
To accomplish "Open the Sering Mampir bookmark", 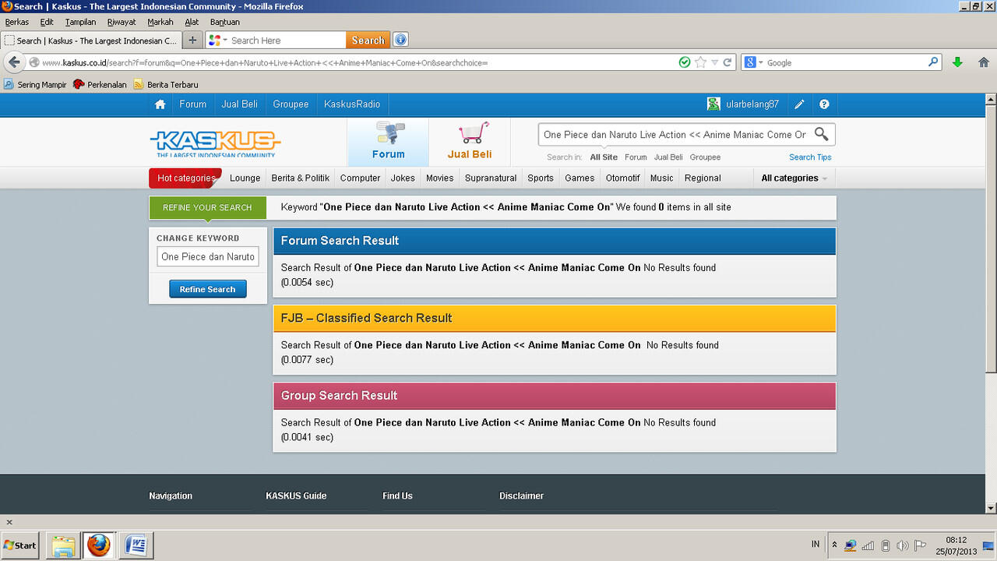I will pyautogui.click(x=36, y=84).
